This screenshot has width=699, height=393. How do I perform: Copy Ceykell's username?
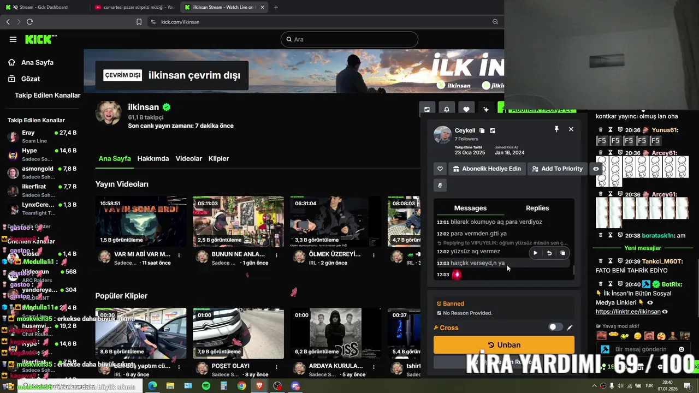pos(482,130)
